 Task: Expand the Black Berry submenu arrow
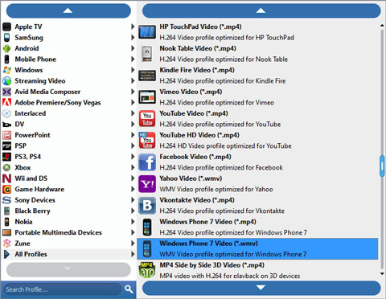coord(133,211)
